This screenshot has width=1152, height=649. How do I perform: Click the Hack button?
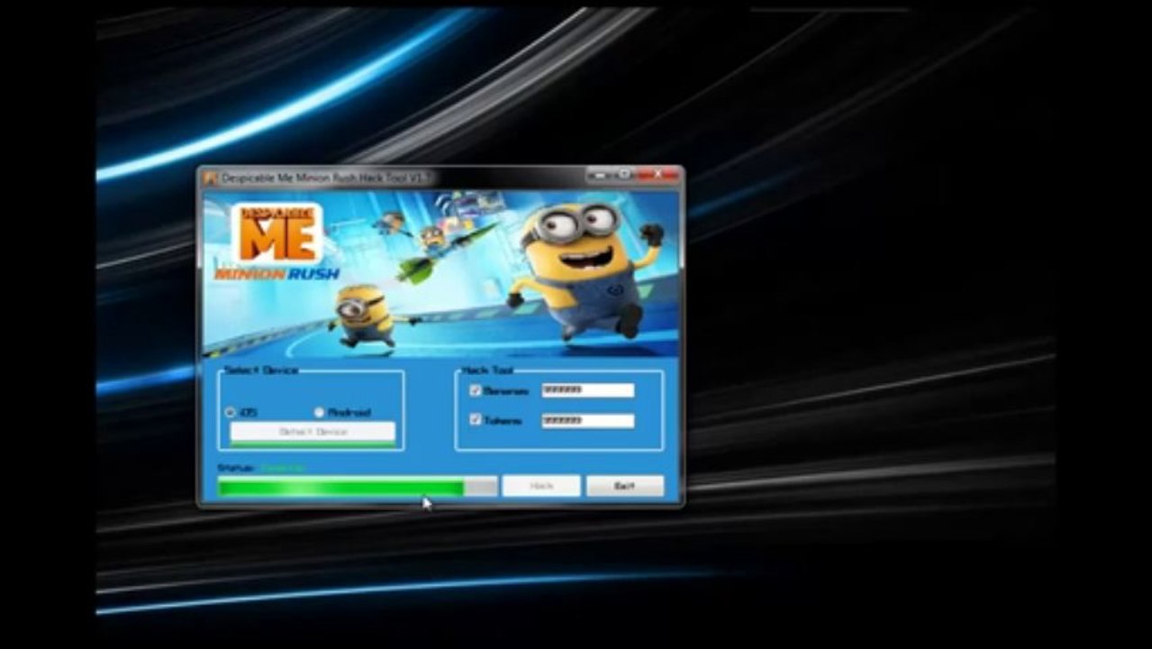click(x=541, y=486)
